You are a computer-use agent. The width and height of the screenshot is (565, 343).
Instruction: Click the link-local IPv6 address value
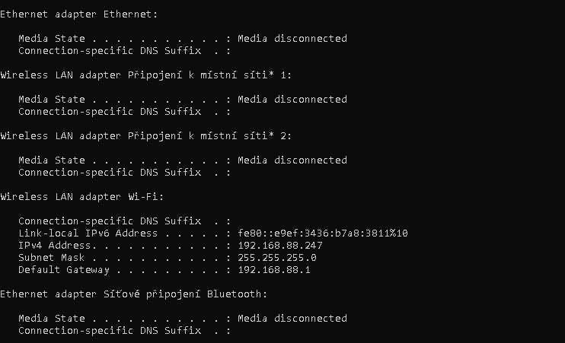(x=323, y=233)
